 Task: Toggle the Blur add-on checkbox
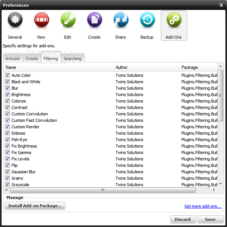8,88
